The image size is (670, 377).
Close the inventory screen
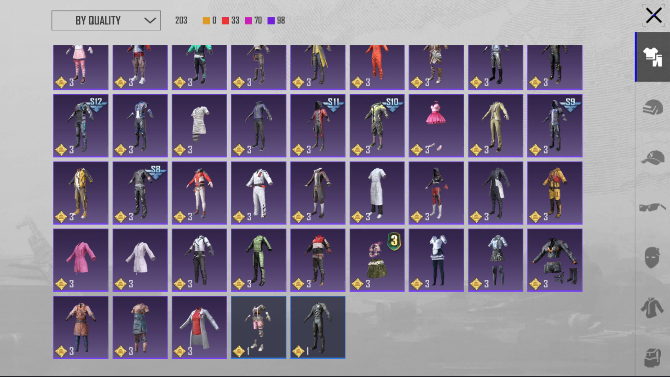(653, 16)
